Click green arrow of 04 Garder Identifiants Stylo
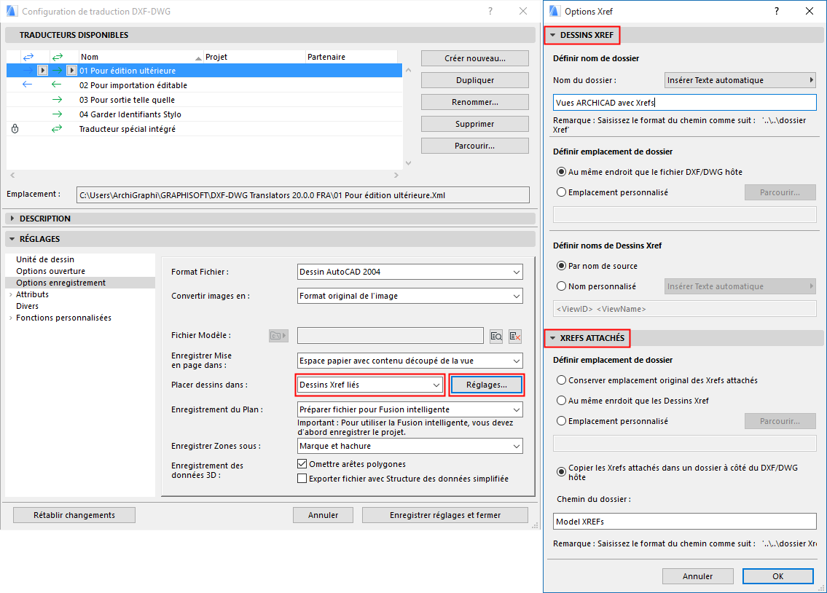Image resolution: width=827 pixels, height=593 pixels. pos(57,114)
